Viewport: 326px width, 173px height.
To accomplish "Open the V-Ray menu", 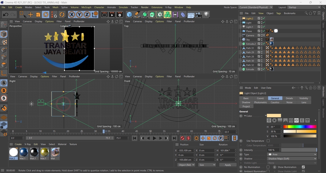I will point(168,7).
